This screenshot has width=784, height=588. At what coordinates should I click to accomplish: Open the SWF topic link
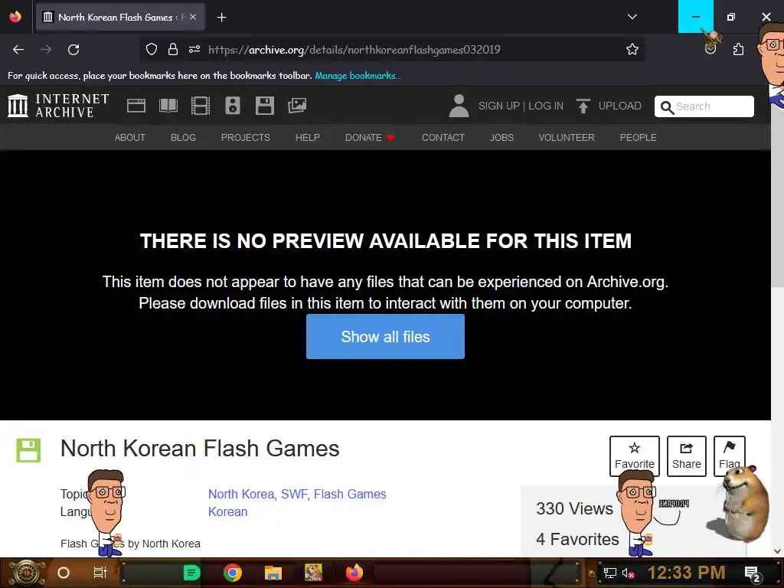point(294,494)
